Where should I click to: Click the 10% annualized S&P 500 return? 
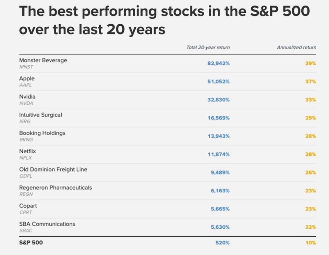point(310,243)
